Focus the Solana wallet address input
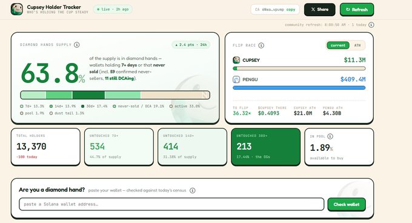Image resolution: width=412 pixels, height=223 pixels. (x=171, y=204)
